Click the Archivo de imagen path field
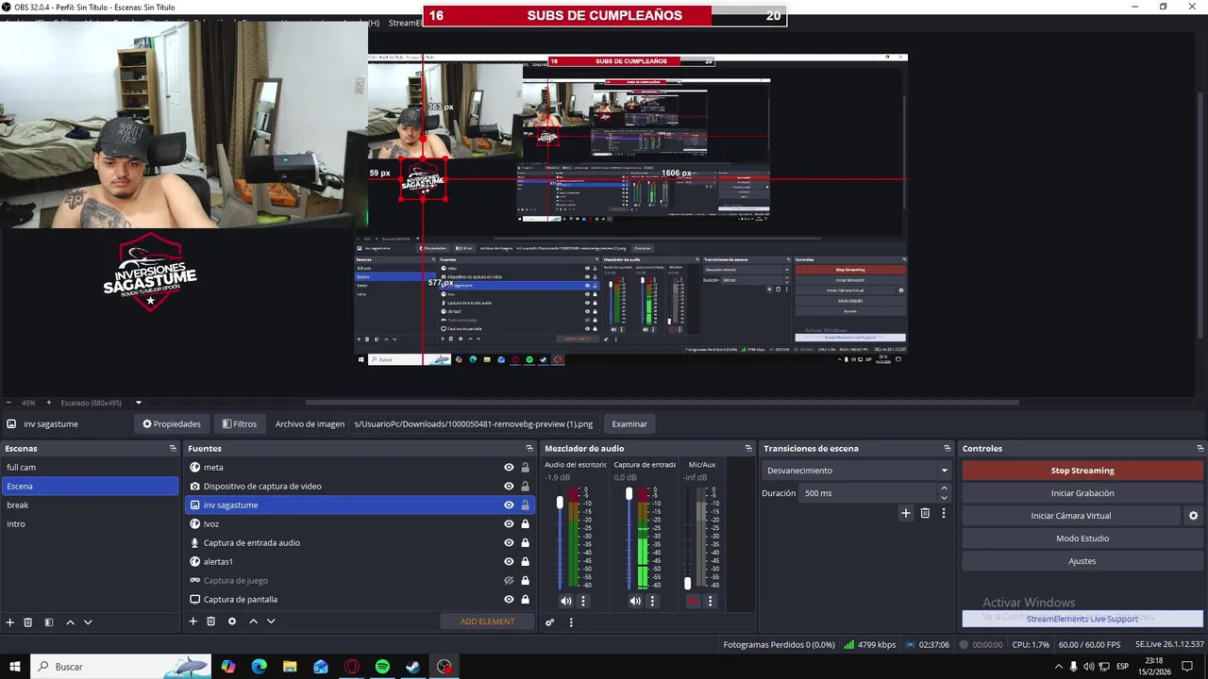1208x679 pixels. pos(474,424)
